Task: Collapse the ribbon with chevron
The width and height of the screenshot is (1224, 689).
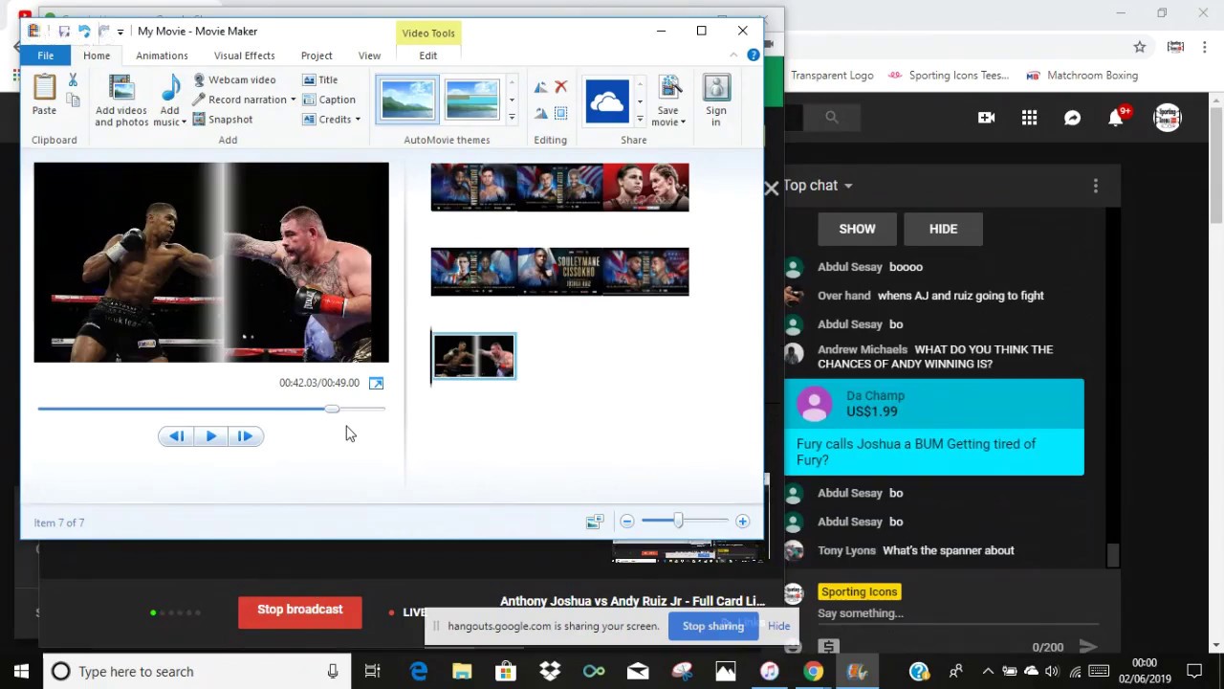Action: click(x=733, y=56)
